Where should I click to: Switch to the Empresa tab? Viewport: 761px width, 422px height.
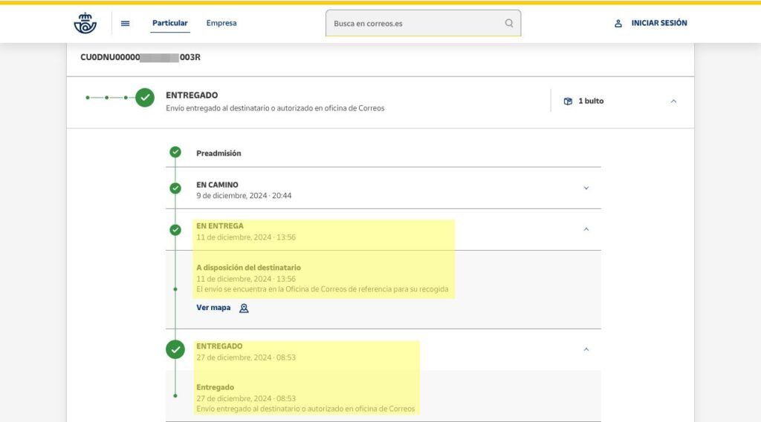(221, 23)
